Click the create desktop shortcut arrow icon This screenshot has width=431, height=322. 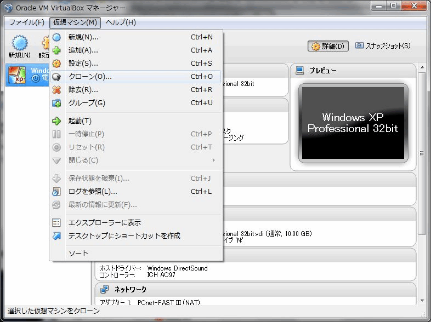click(x=56, y=236)
